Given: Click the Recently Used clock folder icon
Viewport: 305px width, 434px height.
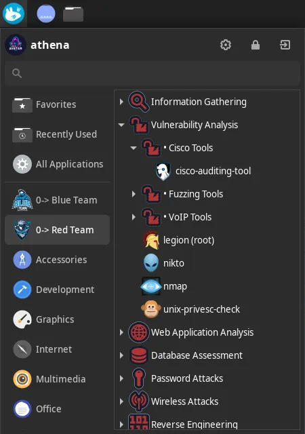Looking at the screenshot, I should click(x=22, y=135).
